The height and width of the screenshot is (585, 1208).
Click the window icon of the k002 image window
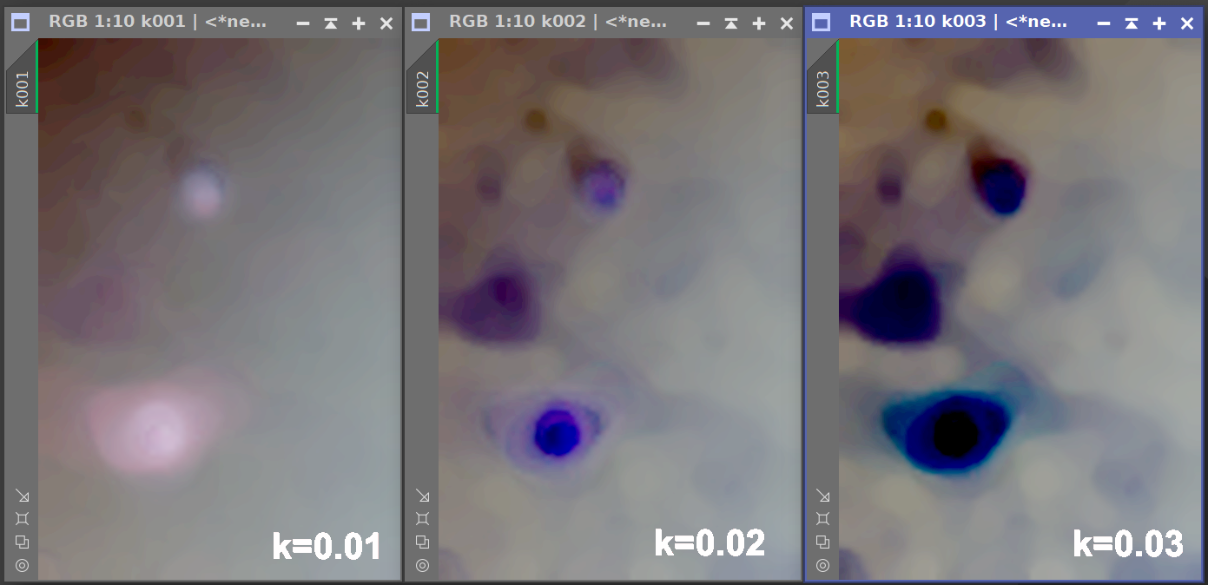[x=421, y=23]
